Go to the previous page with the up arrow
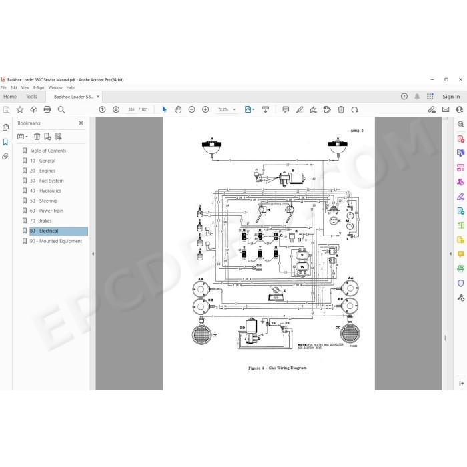 coord(102,109)
